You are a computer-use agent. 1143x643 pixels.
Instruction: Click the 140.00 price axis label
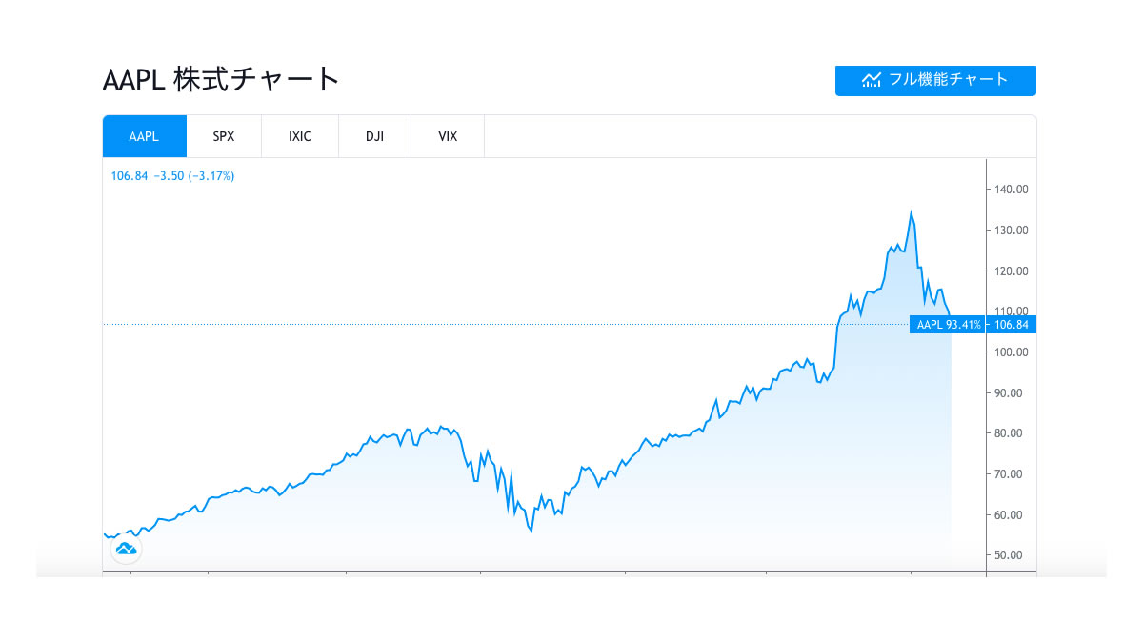tap(1012, 190)
